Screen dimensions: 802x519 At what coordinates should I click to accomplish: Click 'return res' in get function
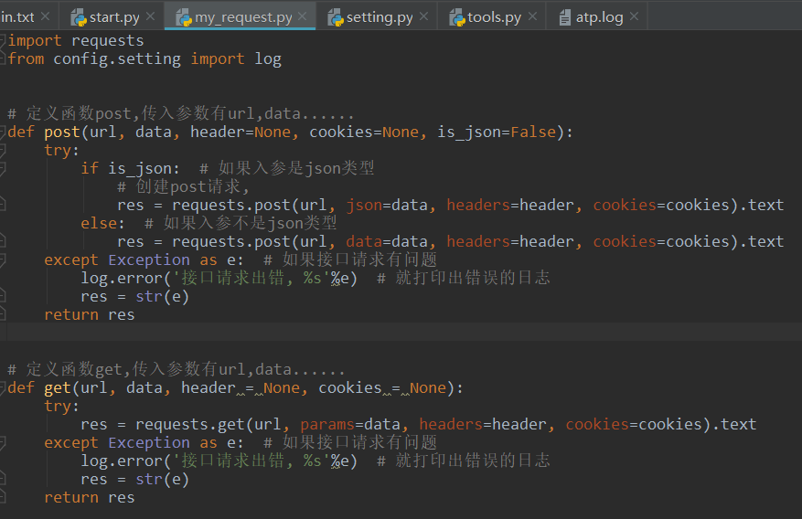90,498
